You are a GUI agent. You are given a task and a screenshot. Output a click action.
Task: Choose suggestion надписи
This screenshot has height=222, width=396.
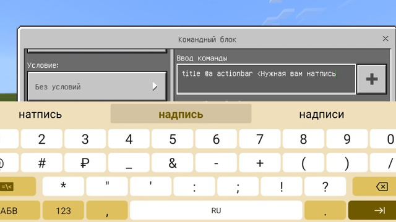pos(322,115)
